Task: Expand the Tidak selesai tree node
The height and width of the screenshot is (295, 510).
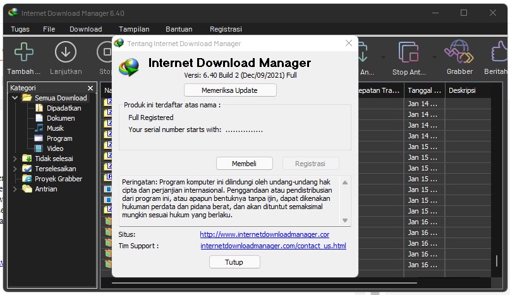Action: (x=15, y=159)
